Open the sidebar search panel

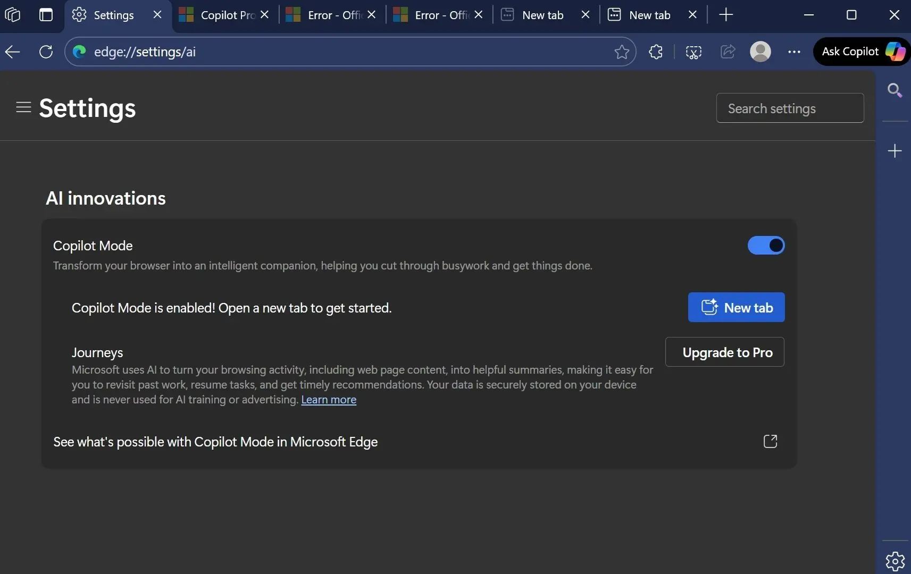(895, 90)
